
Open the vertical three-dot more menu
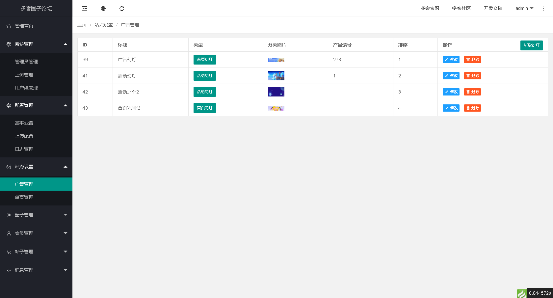coord(544,9)
